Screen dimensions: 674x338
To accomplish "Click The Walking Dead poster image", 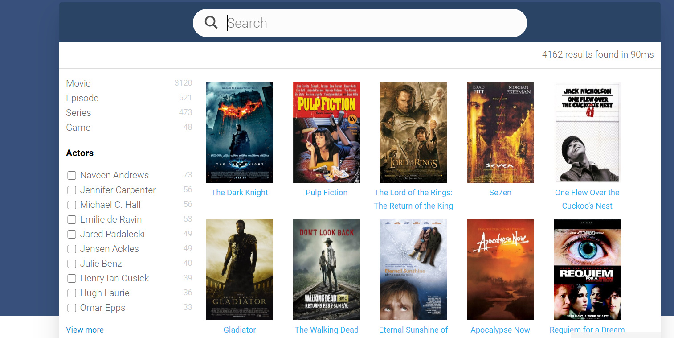I will point(327,269).
